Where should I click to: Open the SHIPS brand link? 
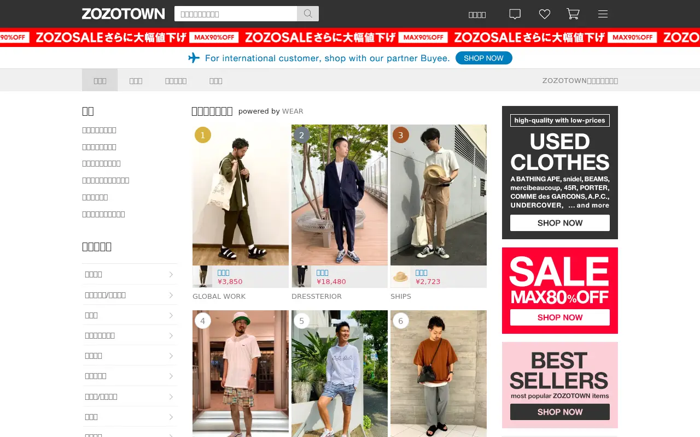coord(400,296)
